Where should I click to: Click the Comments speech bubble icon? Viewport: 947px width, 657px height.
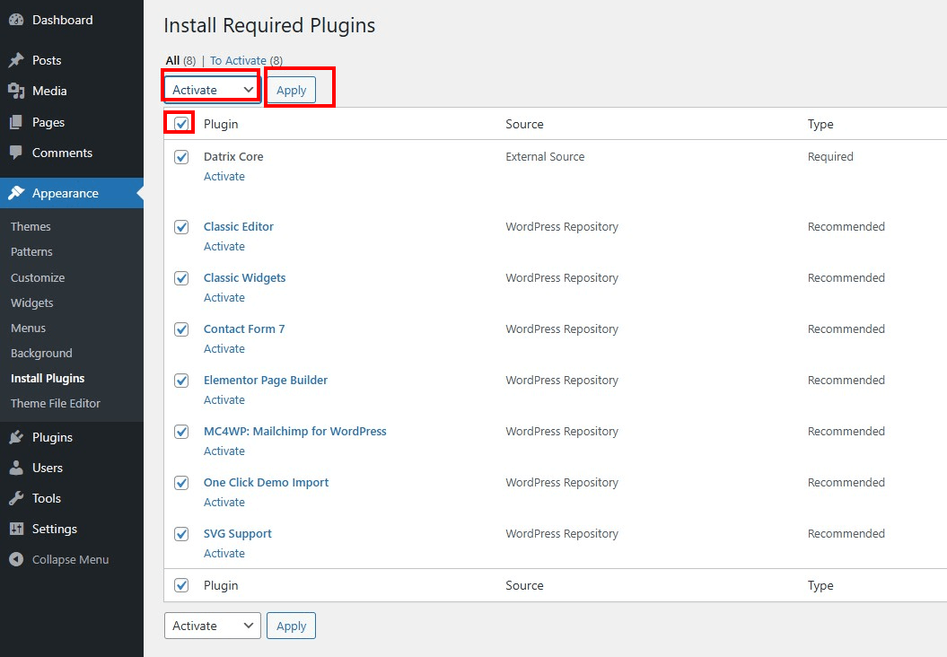coord(16,153)
